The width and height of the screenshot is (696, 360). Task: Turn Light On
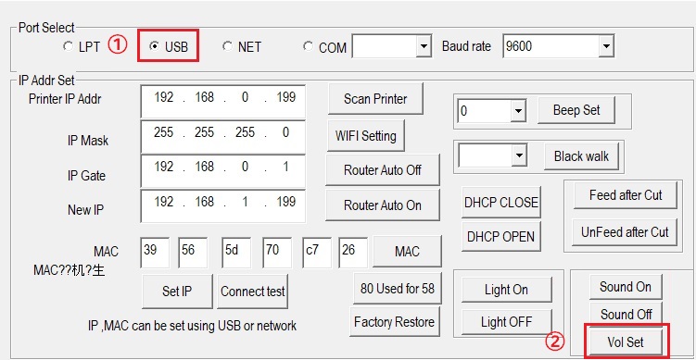point(506,290)
